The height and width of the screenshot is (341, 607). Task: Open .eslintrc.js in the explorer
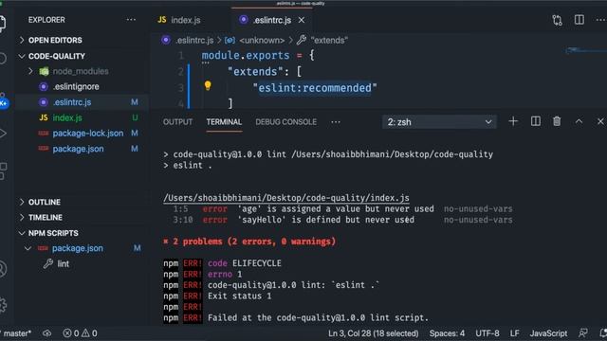tap(72, 102)
